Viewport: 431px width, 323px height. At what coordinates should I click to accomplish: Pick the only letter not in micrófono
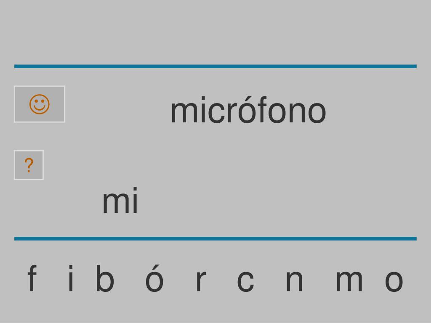105,278
